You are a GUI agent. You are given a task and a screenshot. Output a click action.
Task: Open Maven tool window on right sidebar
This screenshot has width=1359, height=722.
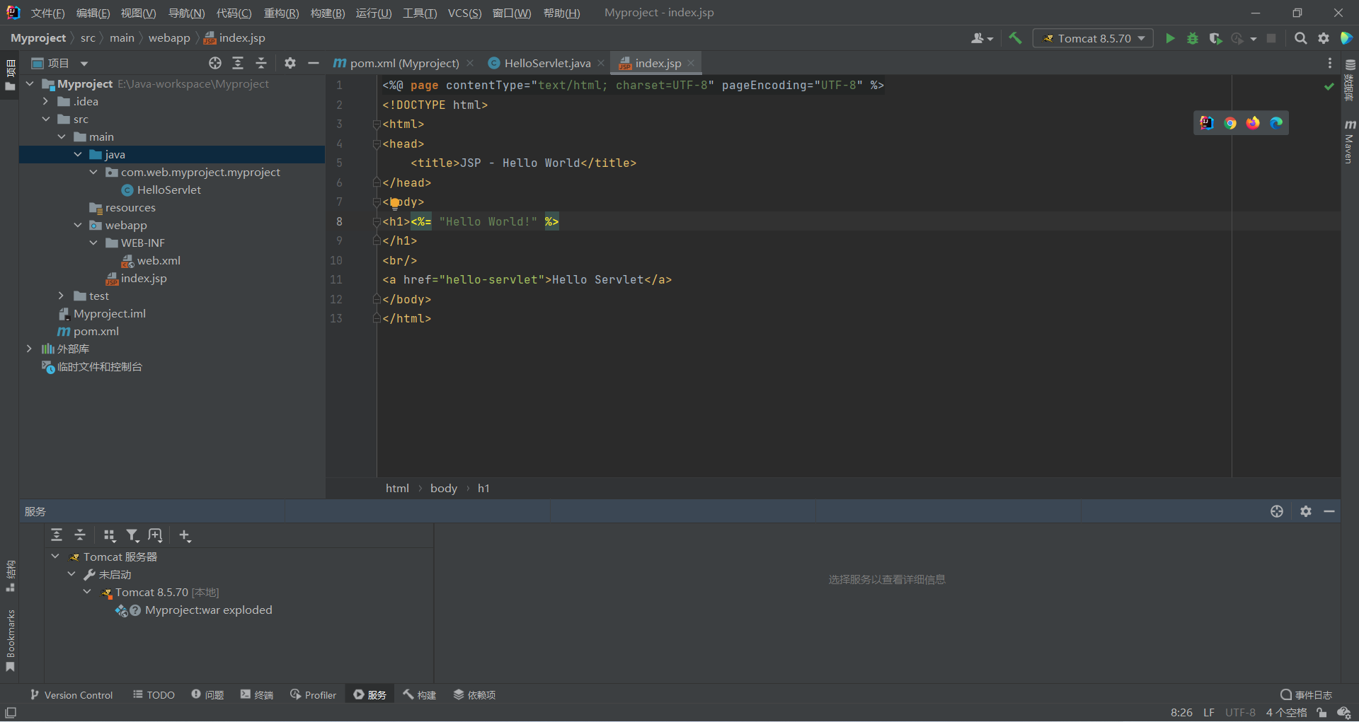pos(1350,141)
